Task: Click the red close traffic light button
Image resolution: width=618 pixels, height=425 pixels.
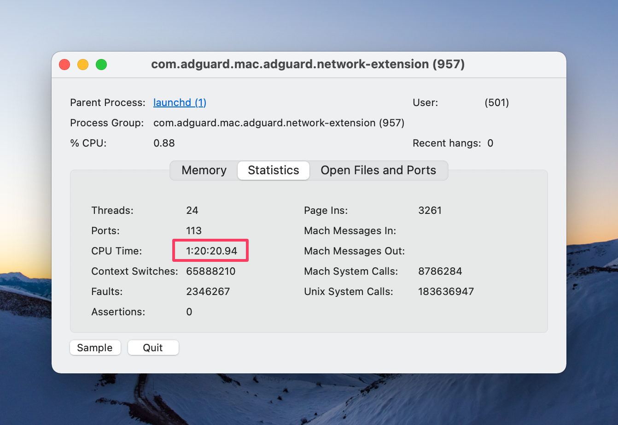Action: point(64,65)
